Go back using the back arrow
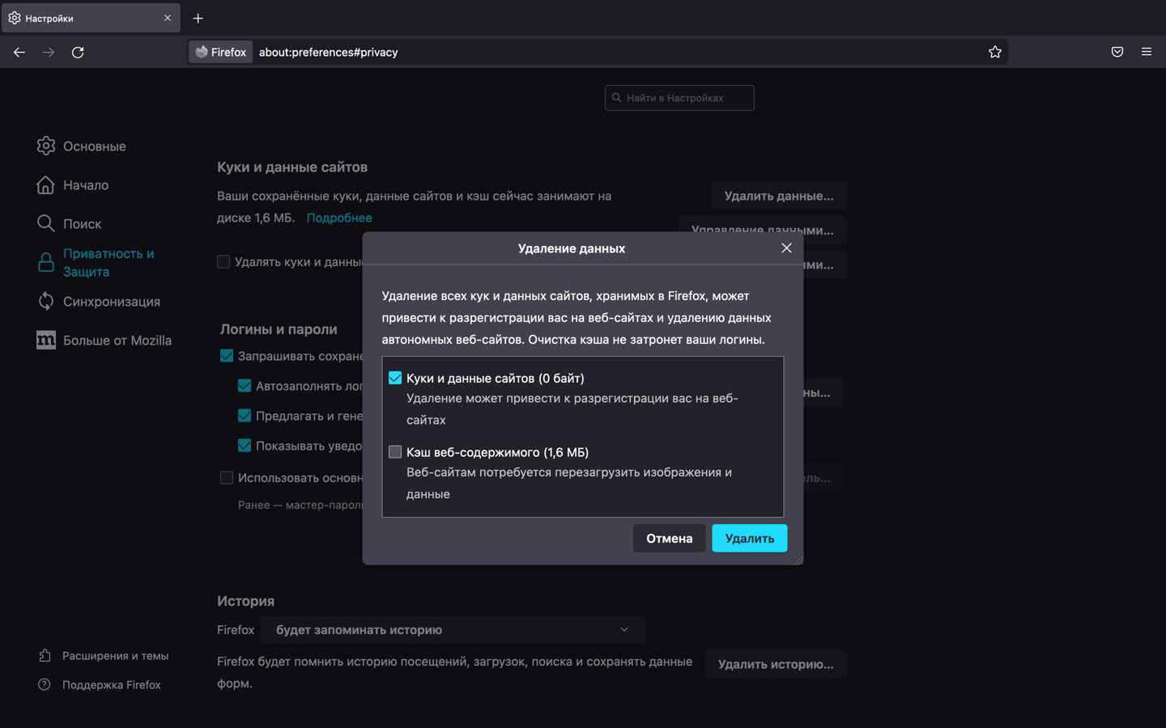1166x728 pixels. tap(19, 52)
